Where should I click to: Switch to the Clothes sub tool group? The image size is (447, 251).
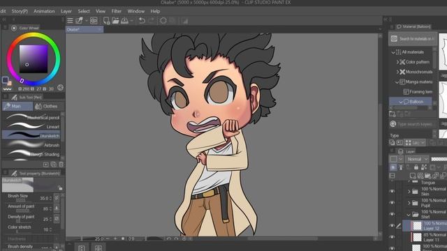point(46,106)
